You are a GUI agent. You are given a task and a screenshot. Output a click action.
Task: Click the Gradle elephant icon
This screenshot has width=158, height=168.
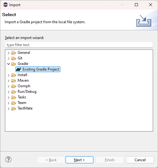point(19,69)
